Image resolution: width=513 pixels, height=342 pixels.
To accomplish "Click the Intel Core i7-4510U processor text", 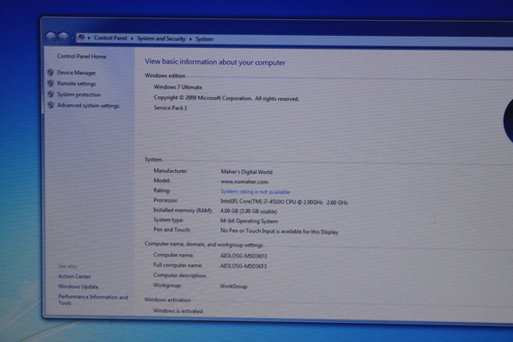I will point(284,202).
